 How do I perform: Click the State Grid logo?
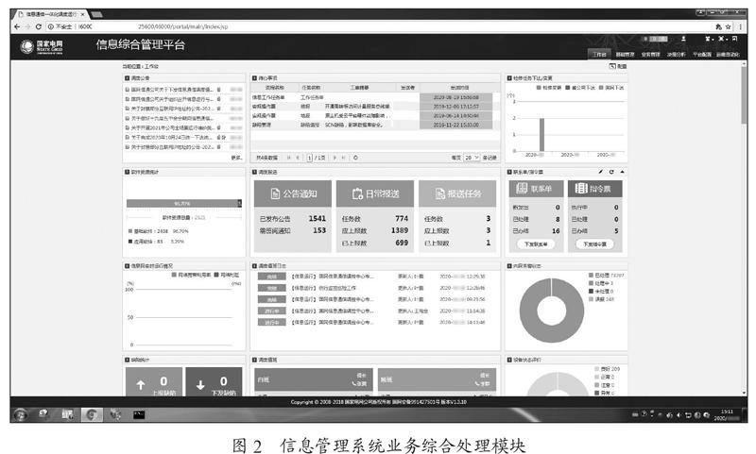point(42,46)
